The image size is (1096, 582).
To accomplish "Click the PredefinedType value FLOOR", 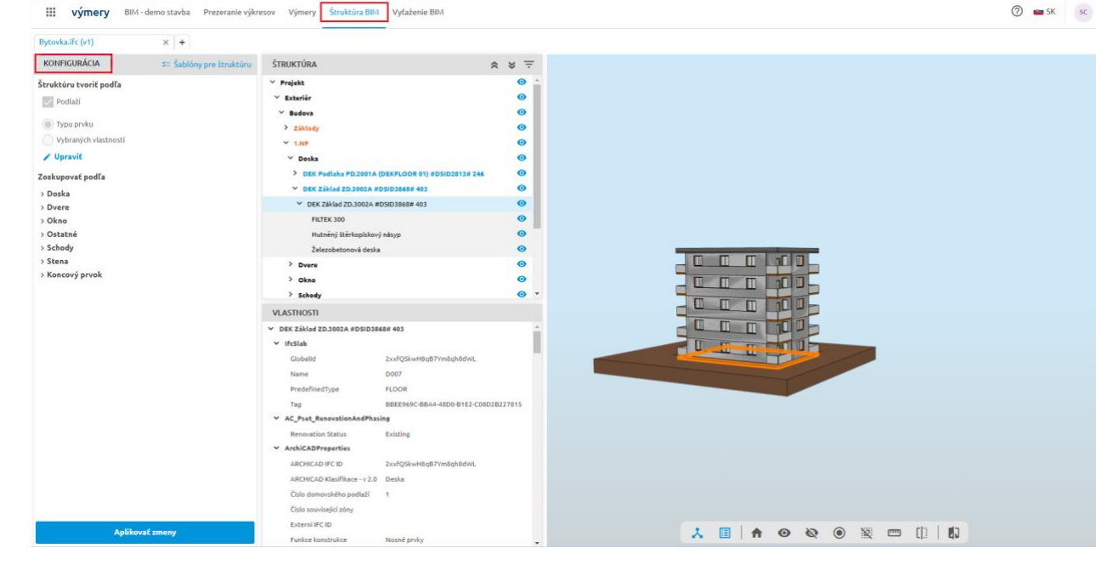I will click(x=398, y=389).
